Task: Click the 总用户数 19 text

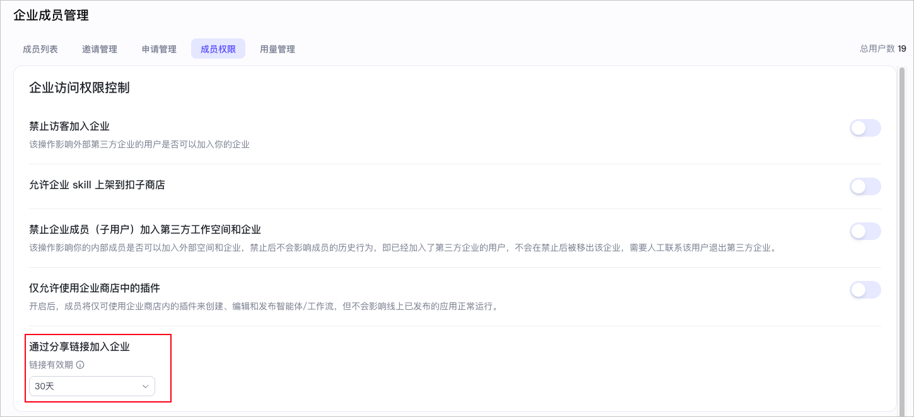Action: (x=883, y=49)
